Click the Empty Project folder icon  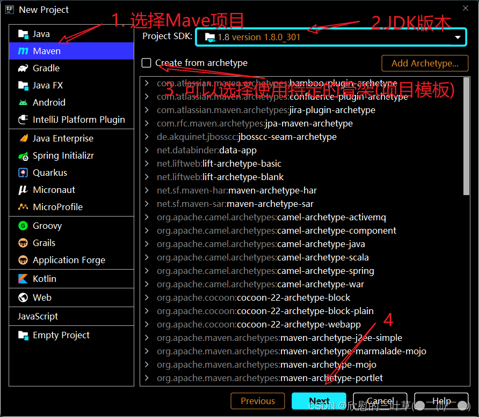tap(23, 336)
